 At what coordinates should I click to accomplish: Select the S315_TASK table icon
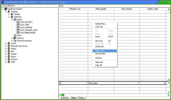(18, 25)
